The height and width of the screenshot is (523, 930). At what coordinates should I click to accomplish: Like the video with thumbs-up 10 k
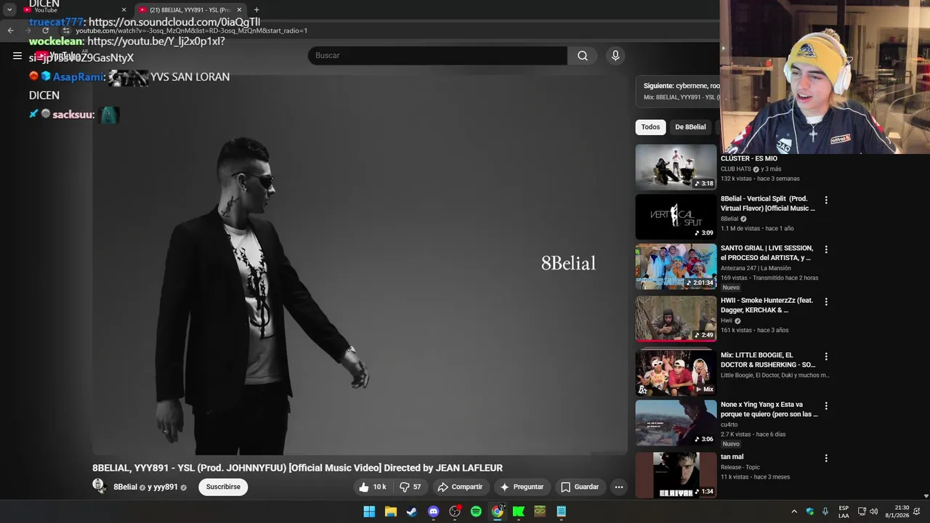click(373, 487)
